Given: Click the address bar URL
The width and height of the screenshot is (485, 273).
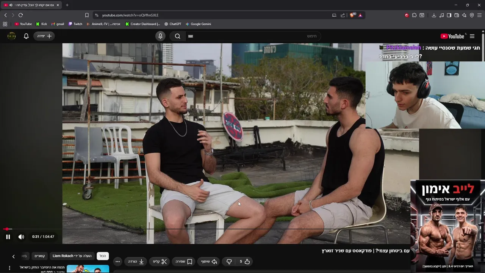Looking at the screenshot, I should (x=130, y=15).
